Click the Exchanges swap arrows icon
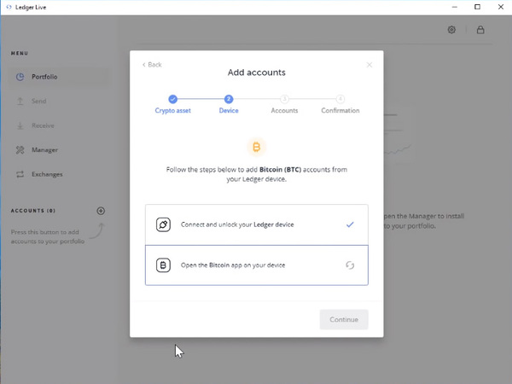Viewport: 512px width, 384px height. click(x=20, y=174)
